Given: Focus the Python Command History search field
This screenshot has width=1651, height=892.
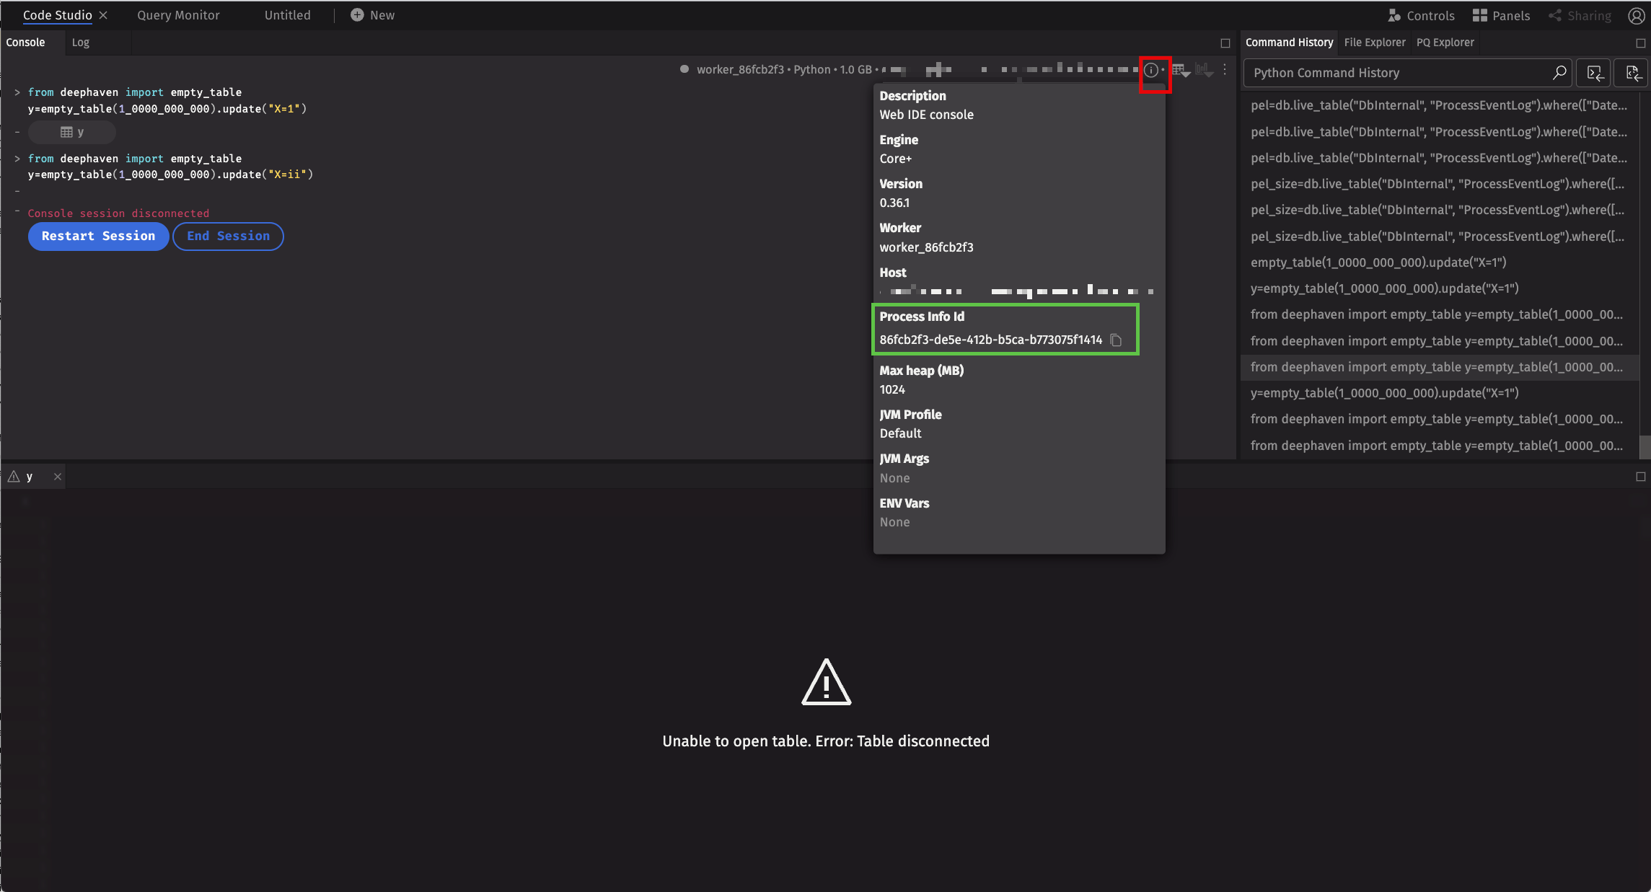Looking at the screenshot, I should pyautogui.click(x=1392, y=73).
